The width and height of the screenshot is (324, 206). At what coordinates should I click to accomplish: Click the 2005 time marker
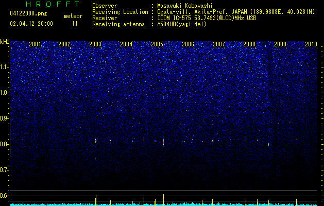tap(157, 44)
